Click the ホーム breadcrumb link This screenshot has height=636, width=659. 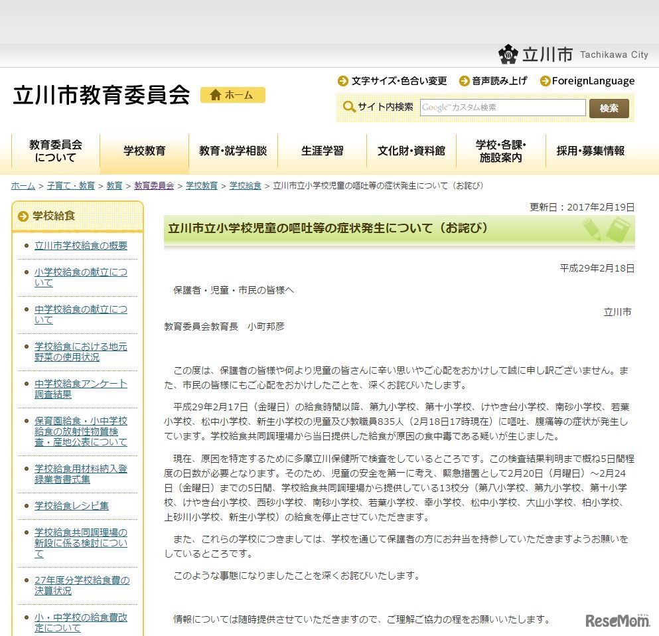click(x=23, y=186)
